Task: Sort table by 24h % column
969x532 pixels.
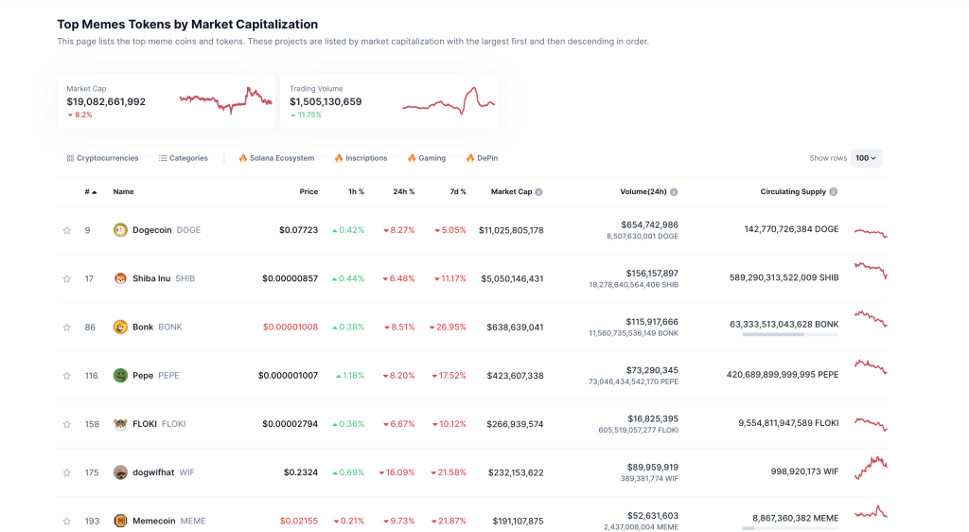Action: click(403, 191)
